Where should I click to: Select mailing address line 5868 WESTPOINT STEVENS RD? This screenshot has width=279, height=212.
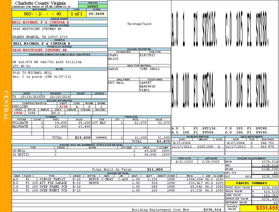pyautogui.click(x=37, y=29)
